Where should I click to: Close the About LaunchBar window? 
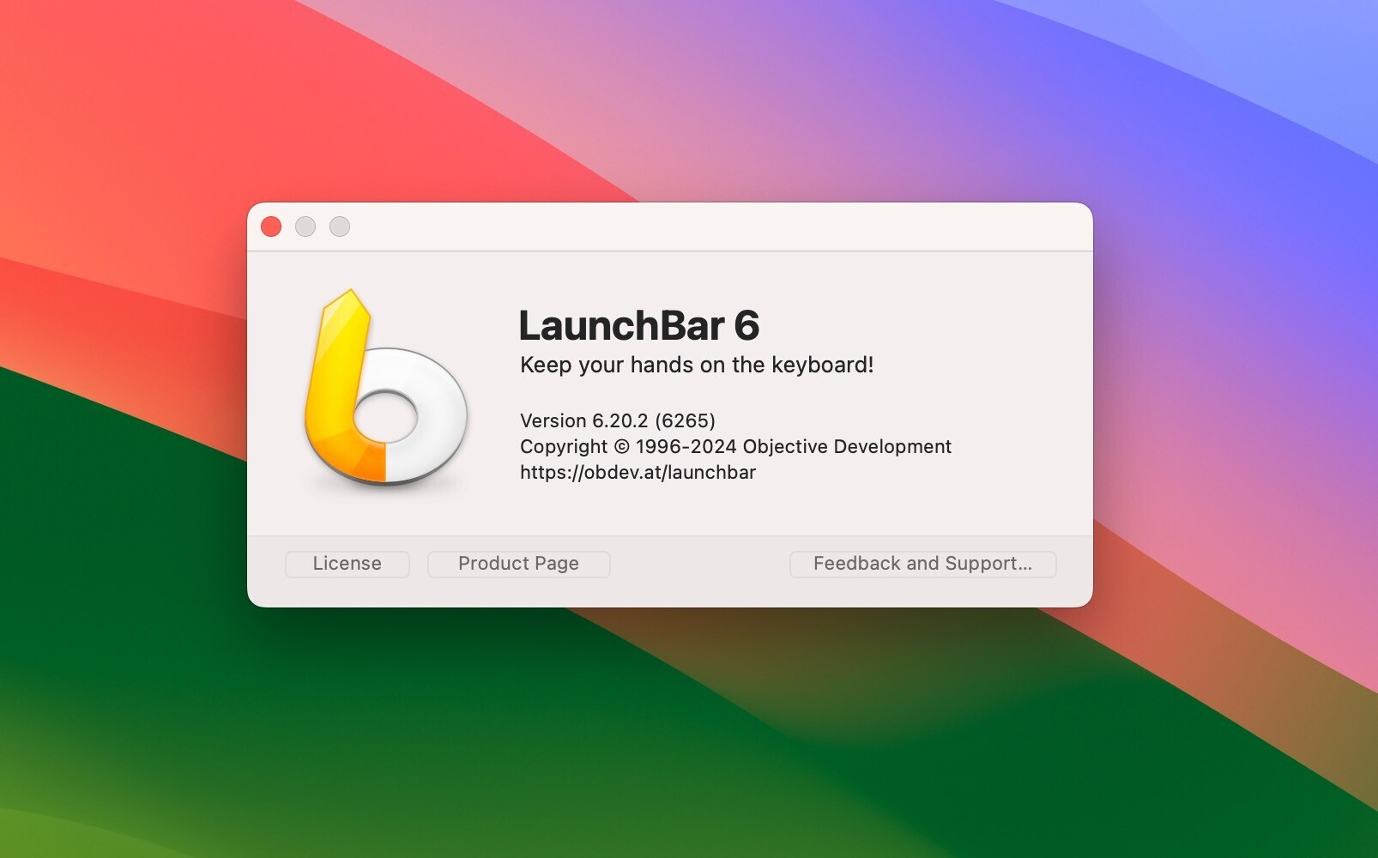(x=271, y=227)
